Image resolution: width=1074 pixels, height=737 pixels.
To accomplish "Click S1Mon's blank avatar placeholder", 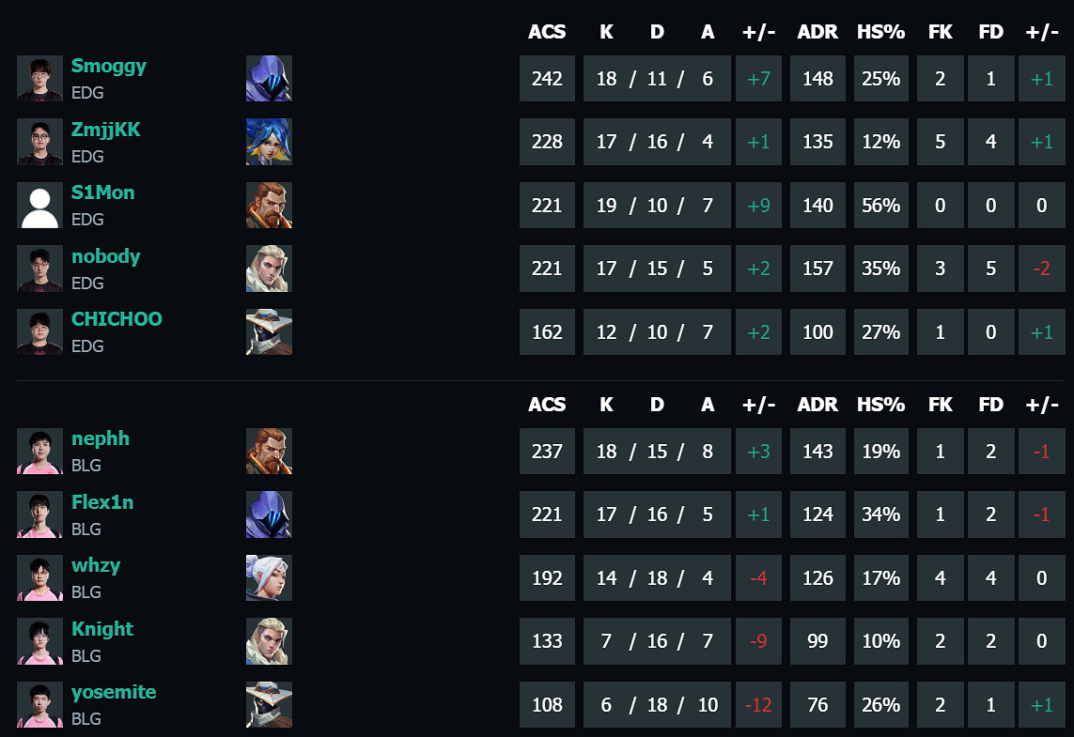I will click(x=39, y=205).
